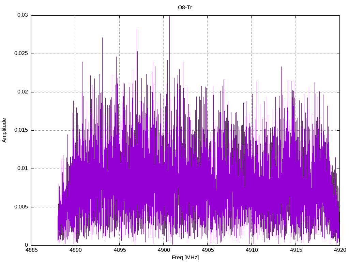
Task: Click the 0.025 y-axis tick label
Action: [x=21, y=54]
